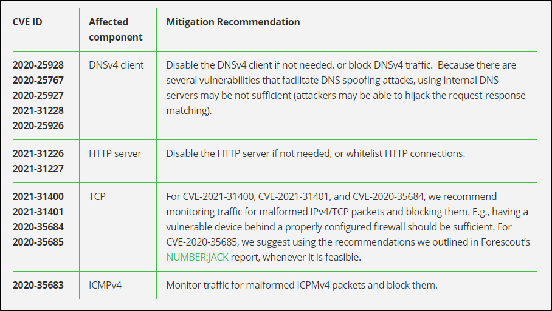The height and width of the screenshot is (311, 552).
Task: Click CVE entry 2020-35683
Action: click(x=38, y=285)
